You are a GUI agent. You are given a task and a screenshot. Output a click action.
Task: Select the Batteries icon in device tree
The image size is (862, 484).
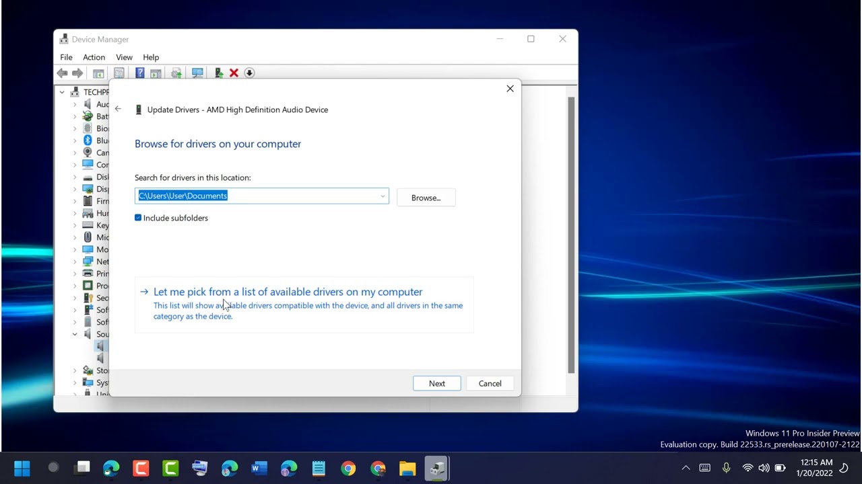[88, 116]
